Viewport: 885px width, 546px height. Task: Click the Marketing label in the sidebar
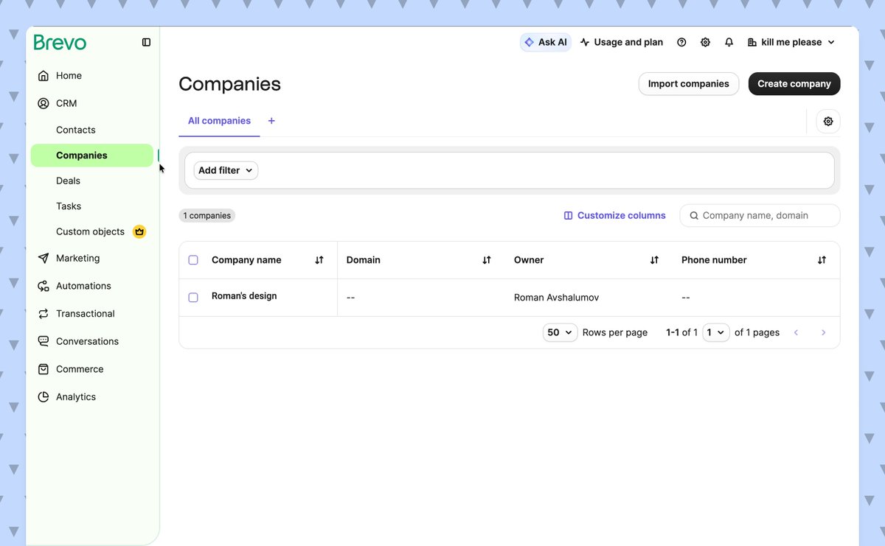coord(77,259)
